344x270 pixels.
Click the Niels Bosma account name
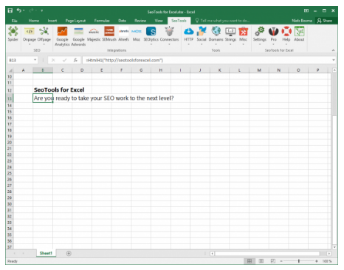[x=302, y=21]
